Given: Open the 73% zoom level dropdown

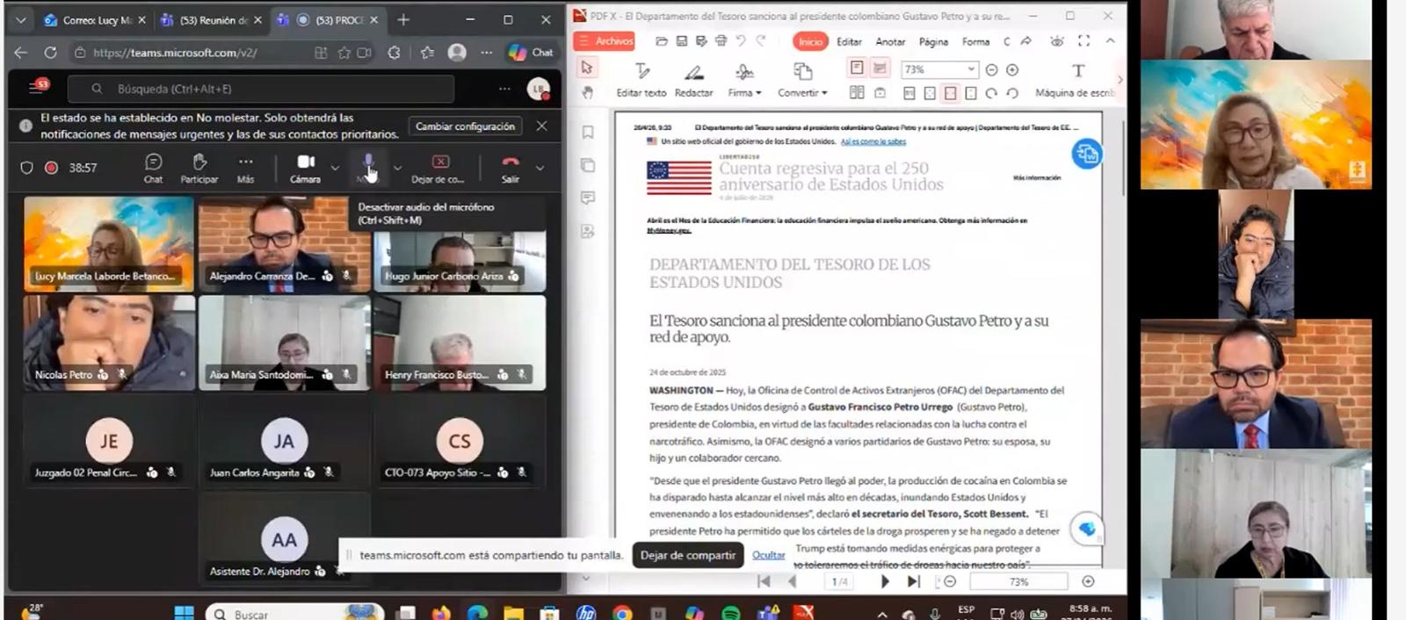Looking at the screenshot, I should 970,69.
